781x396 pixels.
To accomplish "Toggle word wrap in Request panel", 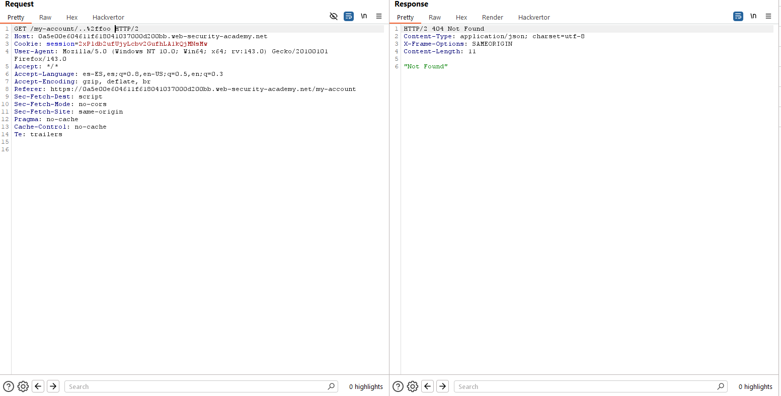I will 349,17.
